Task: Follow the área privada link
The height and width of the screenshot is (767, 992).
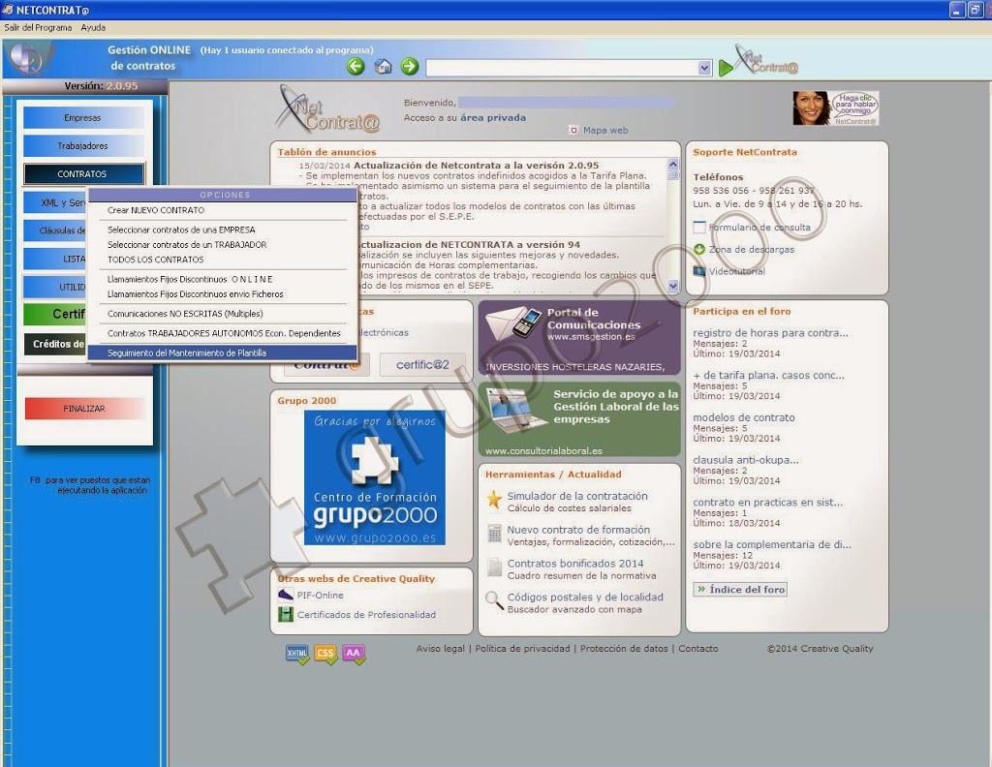Action: click(493, 117)
